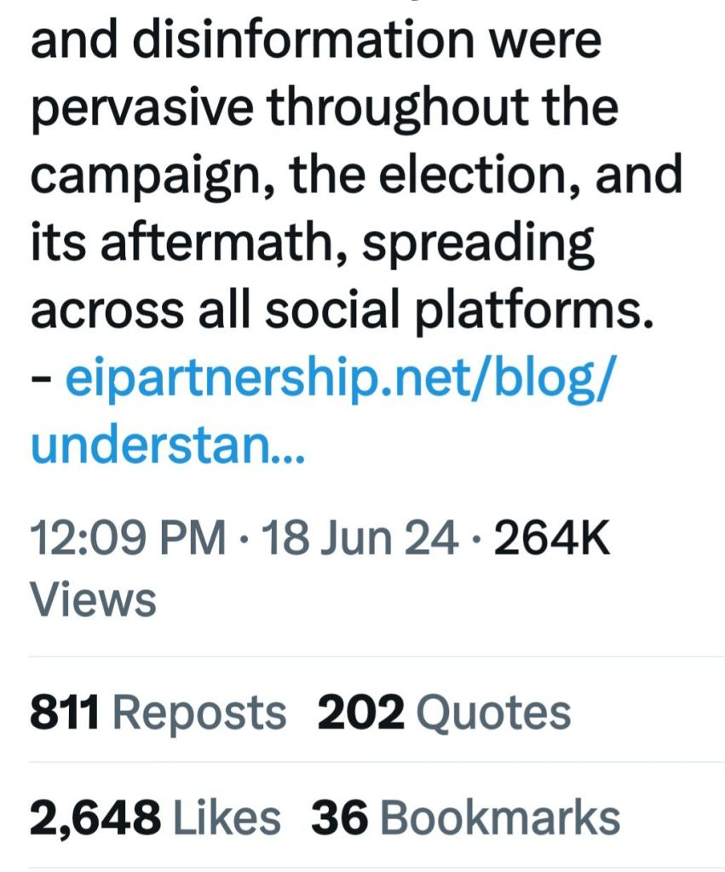Click the 202 quotes number

pyautogui.click(x=360, y=713)
